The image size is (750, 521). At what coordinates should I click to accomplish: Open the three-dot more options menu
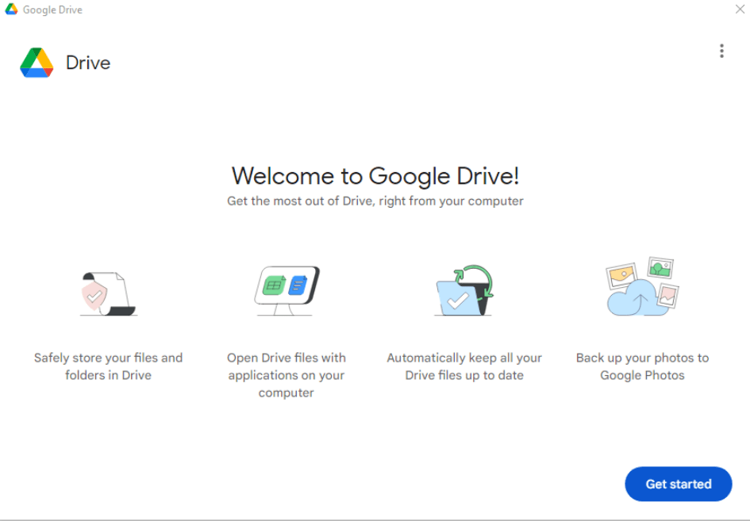pos(721,51)
